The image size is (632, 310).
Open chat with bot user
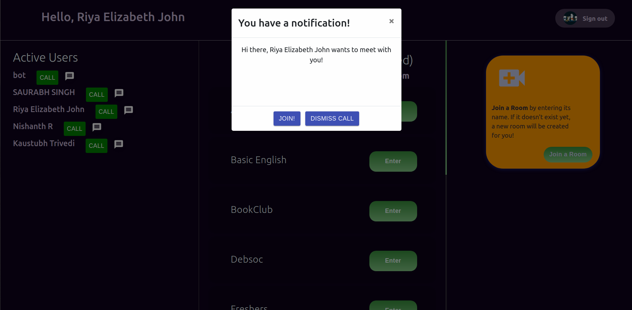click(70, 76)
